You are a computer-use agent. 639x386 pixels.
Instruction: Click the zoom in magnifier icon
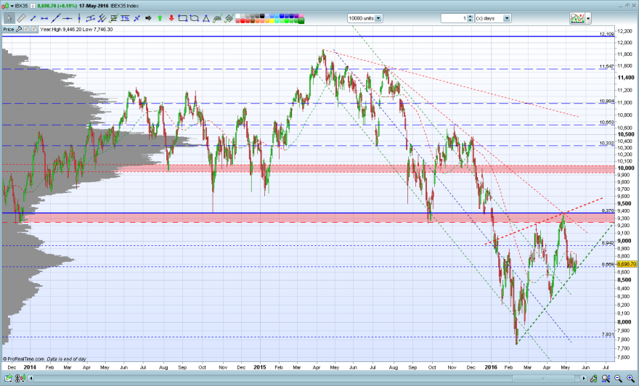[x=630, y=379]
